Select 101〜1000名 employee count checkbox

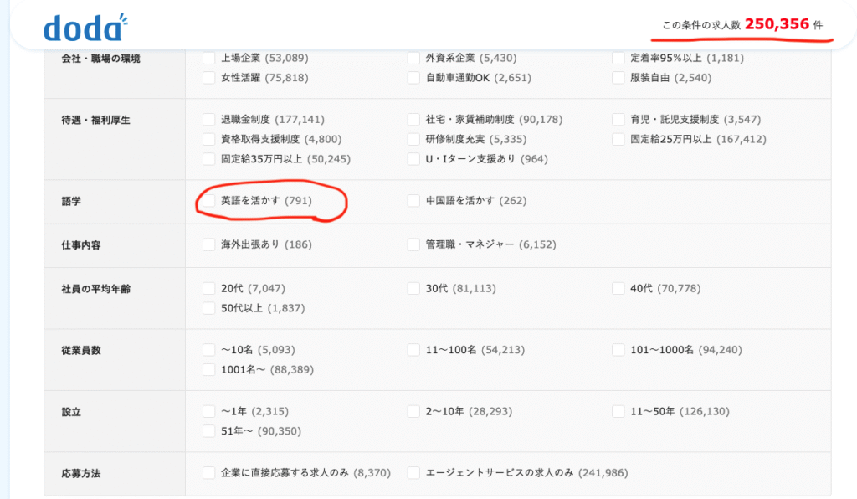[618, 350]
